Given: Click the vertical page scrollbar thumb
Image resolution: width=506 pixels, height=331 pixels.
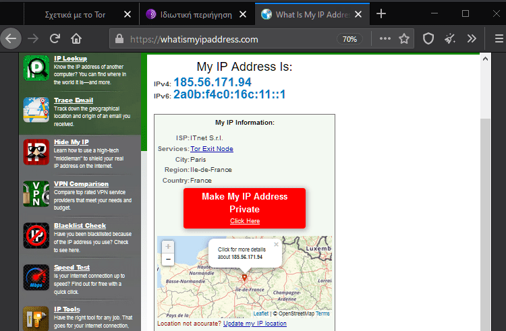Looking at the screenshot, I should tap(485, 224).
